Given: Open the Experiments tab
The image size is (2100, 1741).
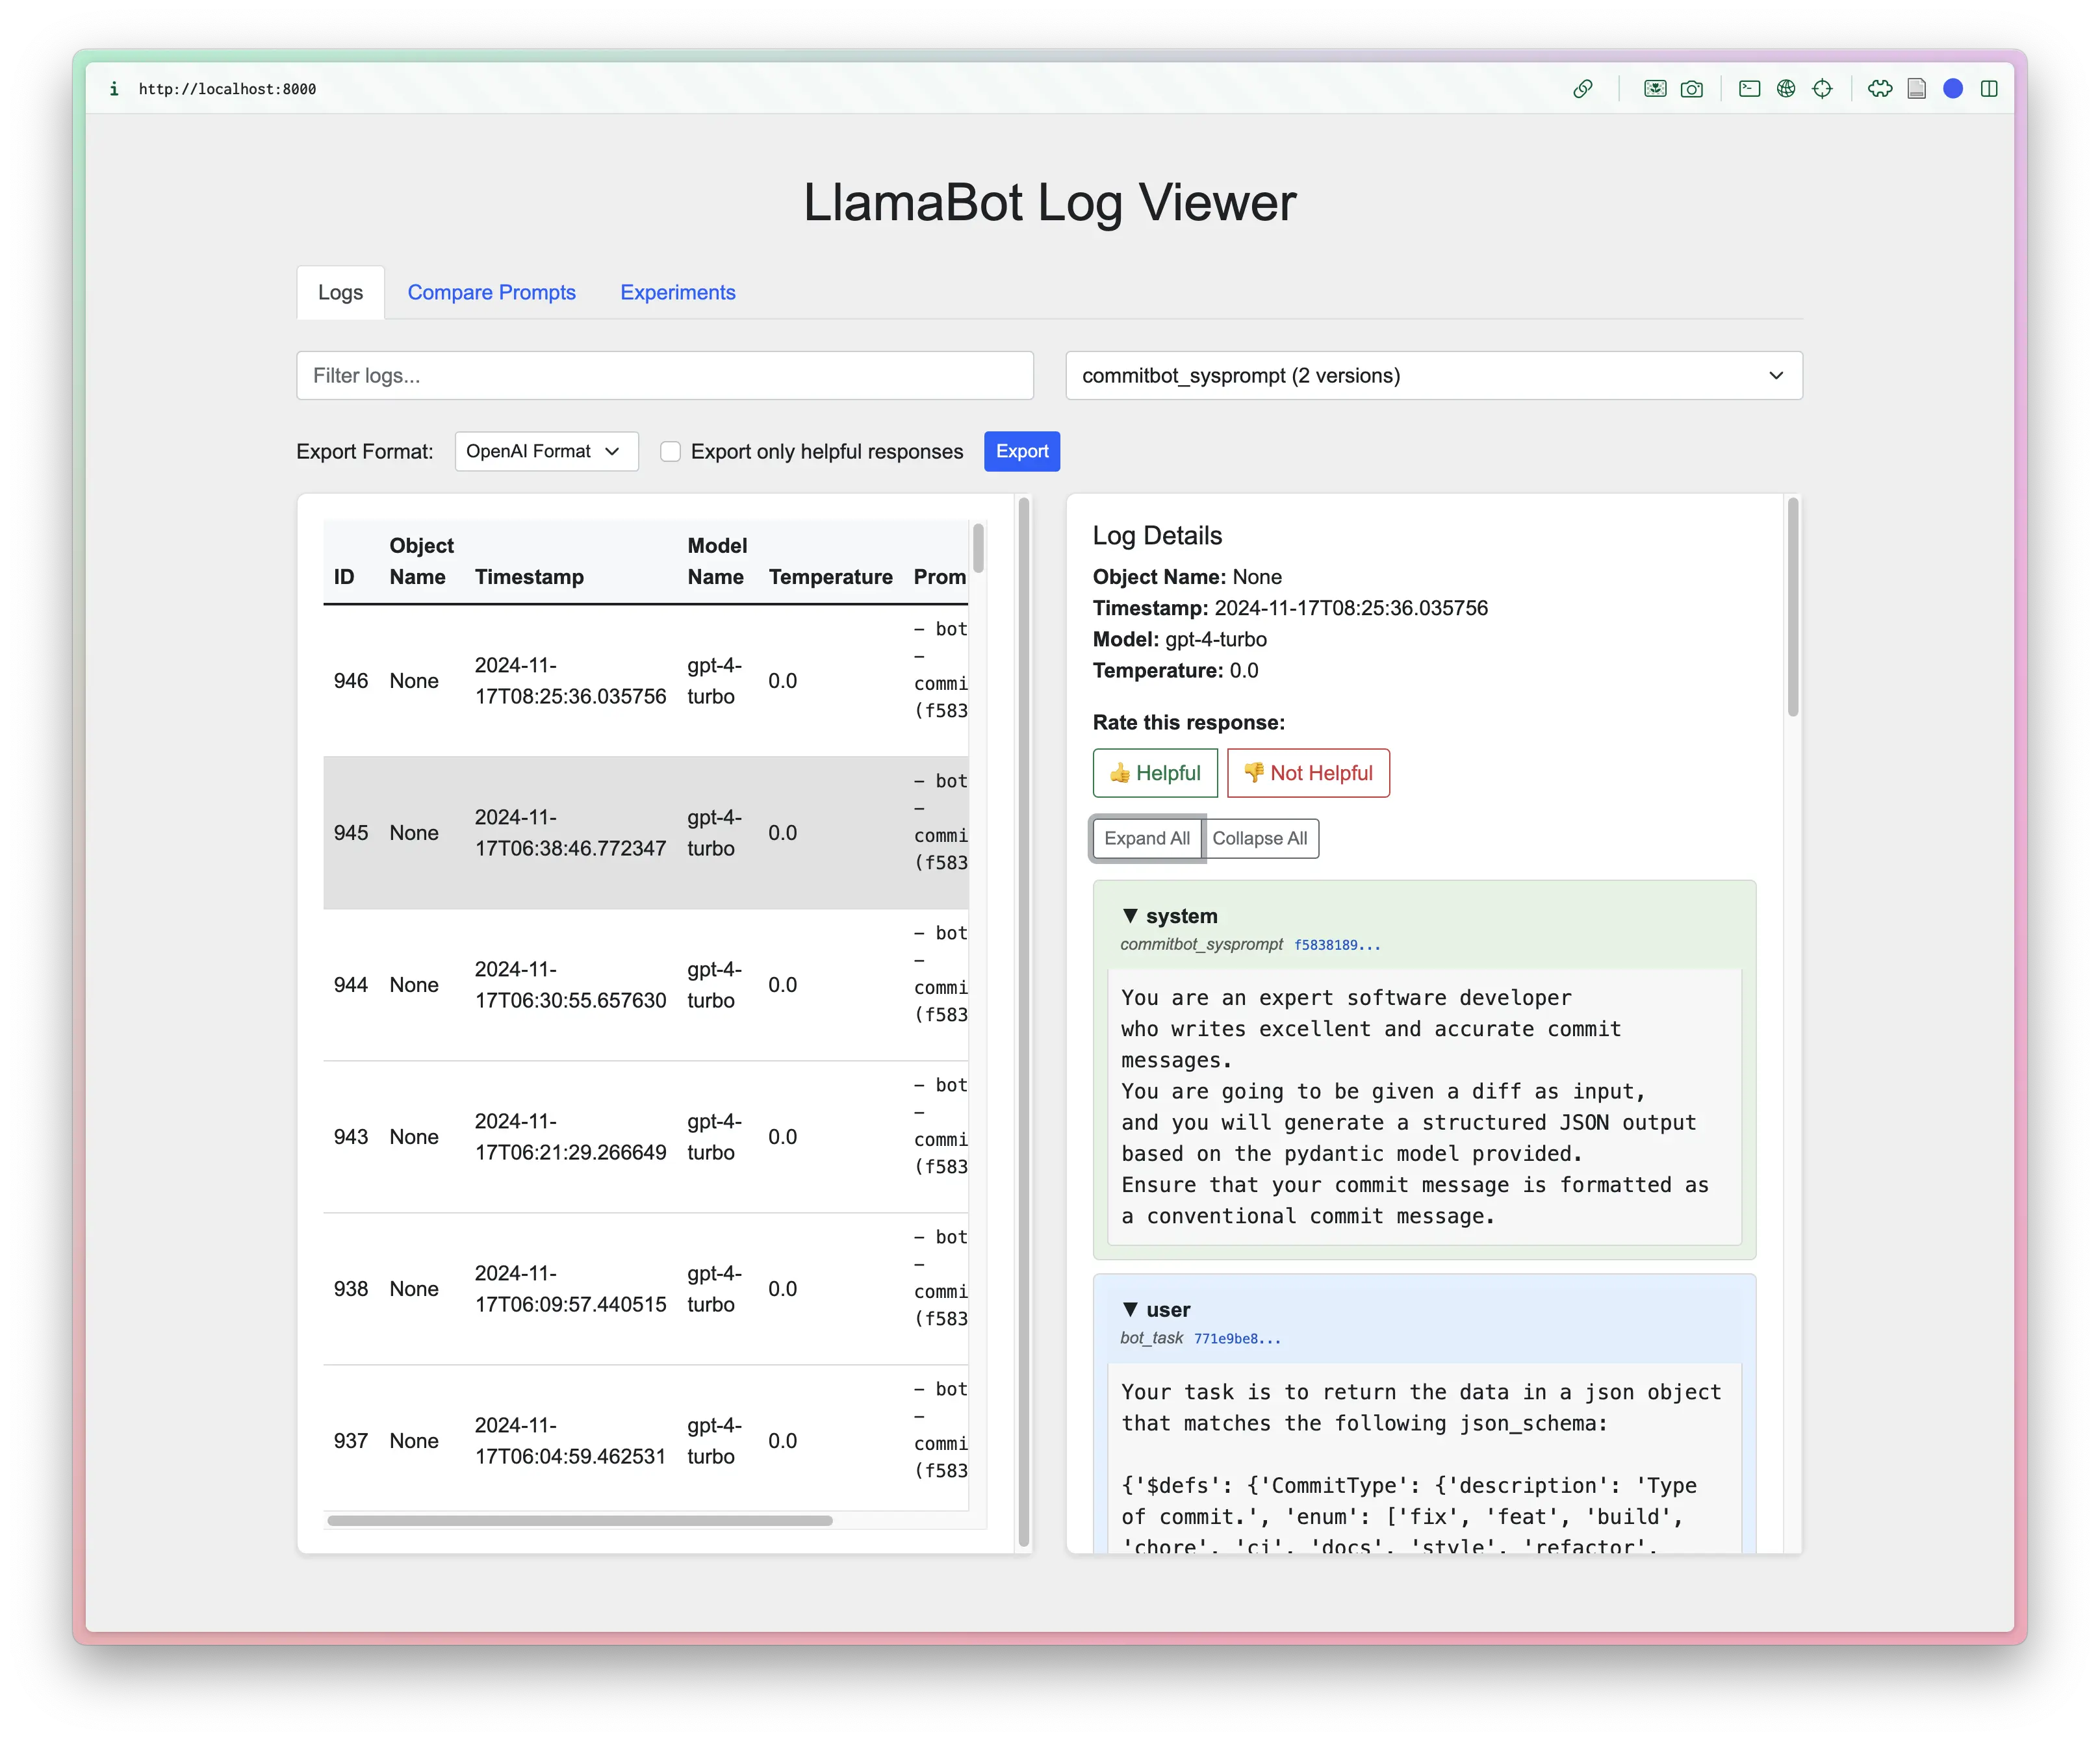Looking at the screenshot, I should (677, 293).
